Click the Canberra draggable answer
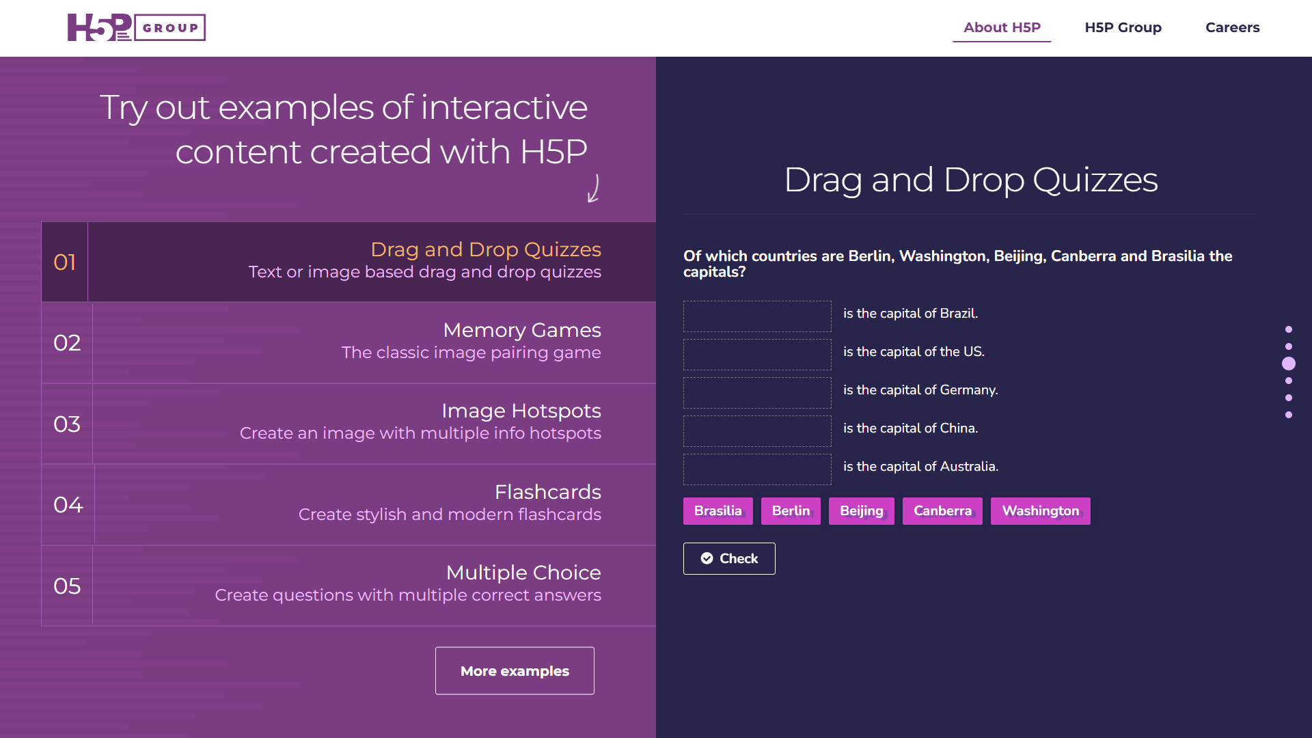The width and height of the screenshot is (1312, 738). pos(942,511)
